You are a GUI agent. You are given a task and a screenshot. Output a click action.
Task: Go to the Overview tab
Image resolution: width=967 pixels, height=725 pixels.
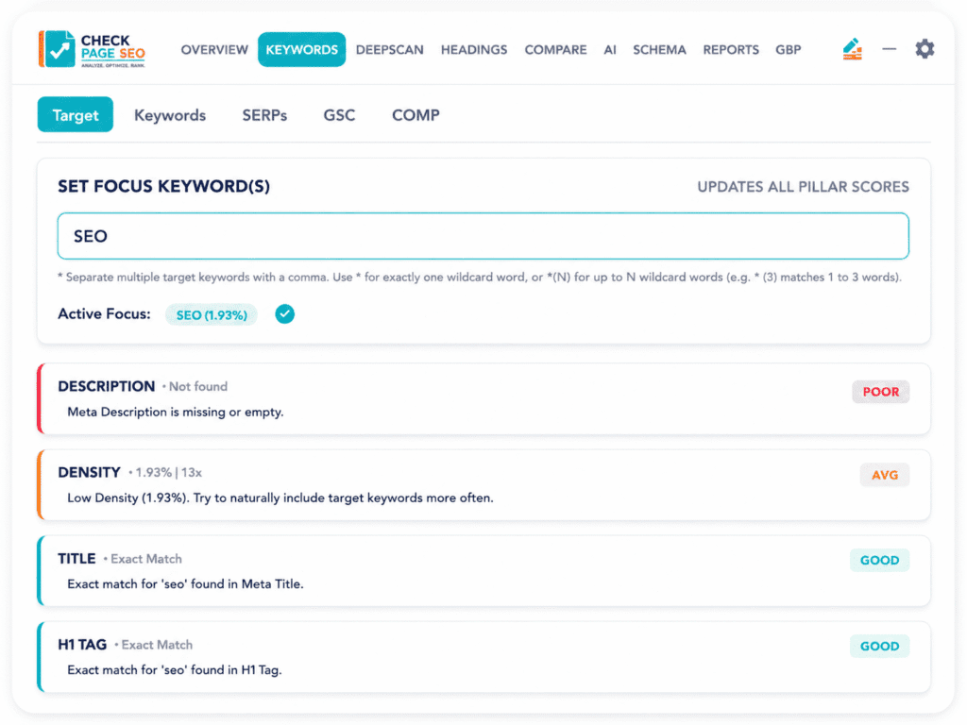[214, 50]
